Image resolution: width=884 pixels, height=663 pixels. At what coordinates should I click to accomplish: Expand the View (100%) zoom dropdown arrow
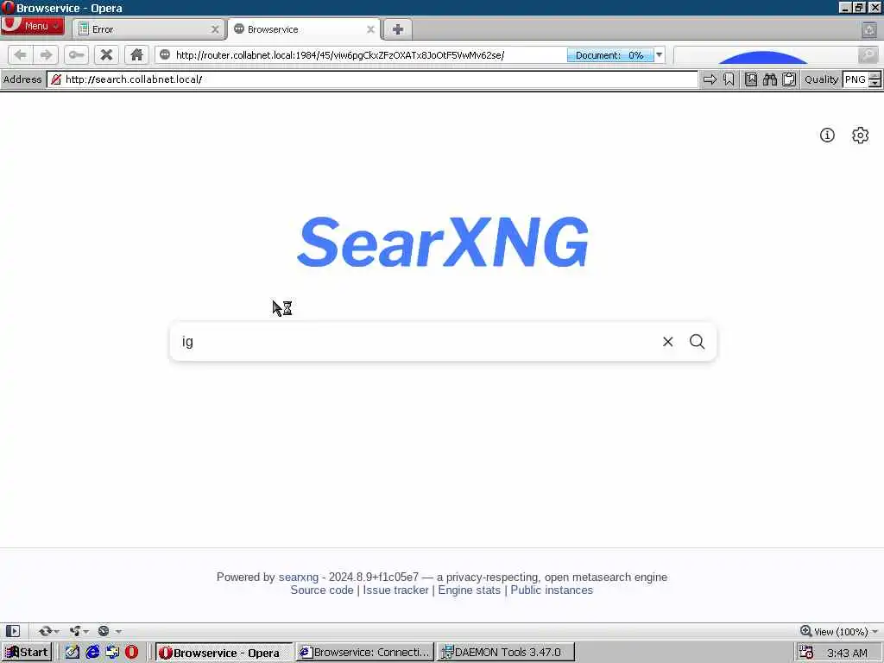pyautogui.click(x=875, y=631)
